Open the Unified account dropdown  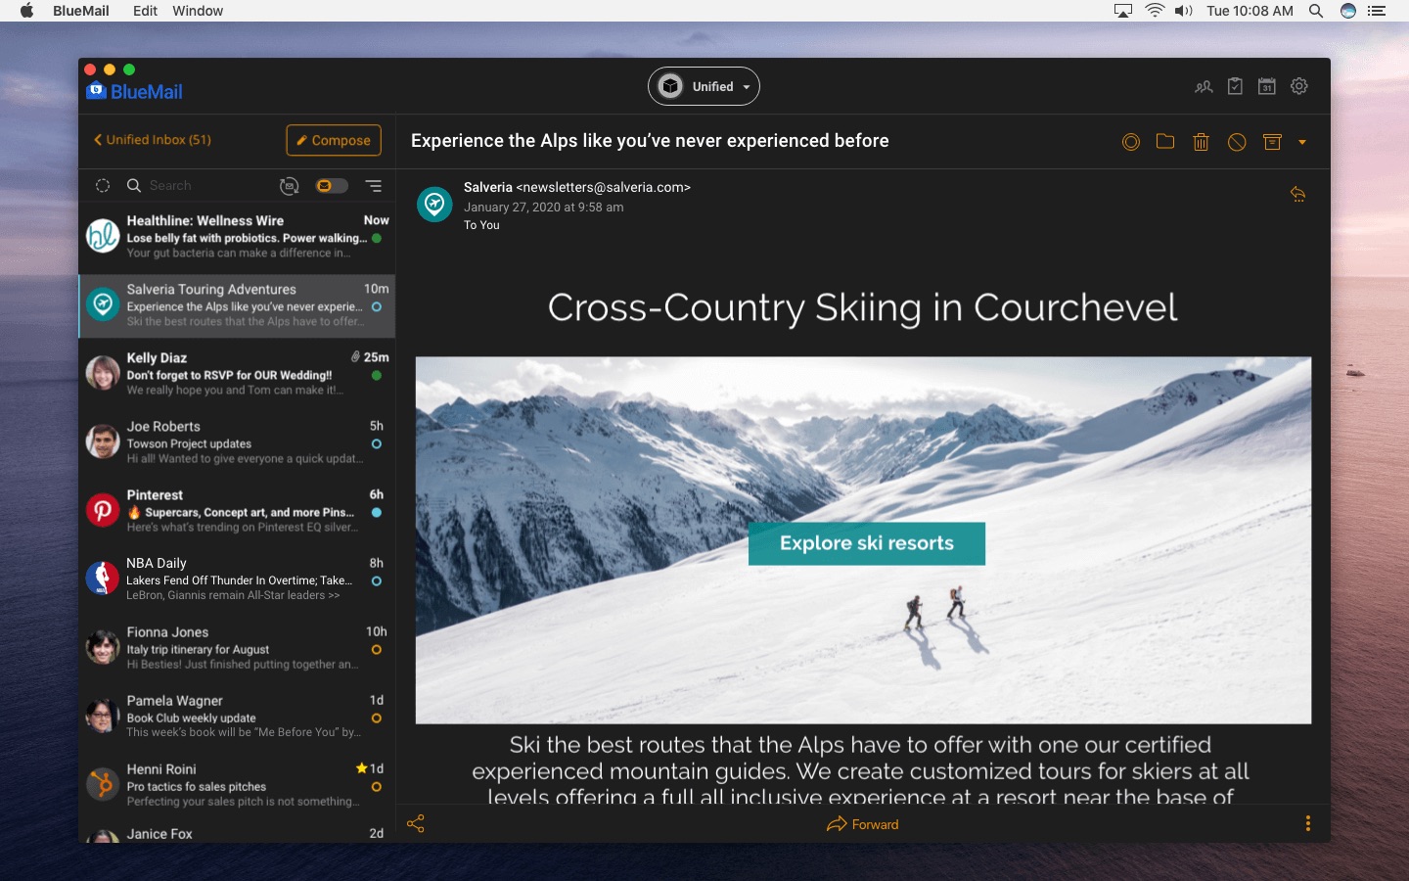704,86
